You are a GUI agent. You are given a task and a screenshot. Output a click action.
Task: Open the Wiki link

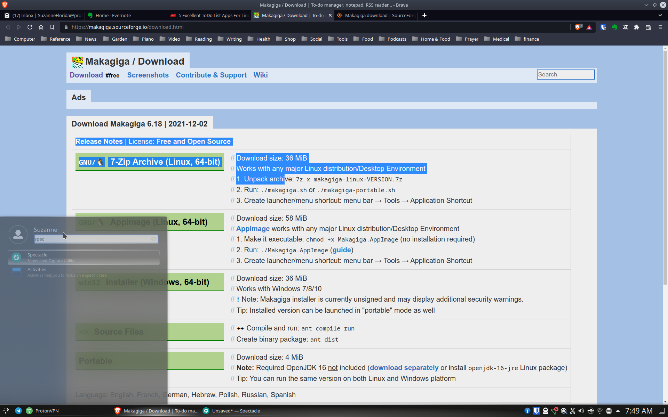pyautogui.click(x=261, y=75)
